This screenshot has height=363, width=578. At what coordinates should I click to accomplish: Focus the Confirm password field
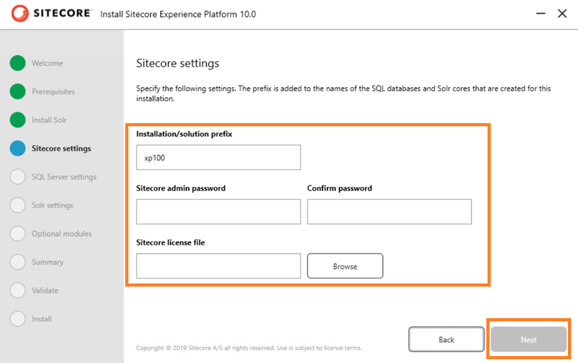tap(390, 211)
